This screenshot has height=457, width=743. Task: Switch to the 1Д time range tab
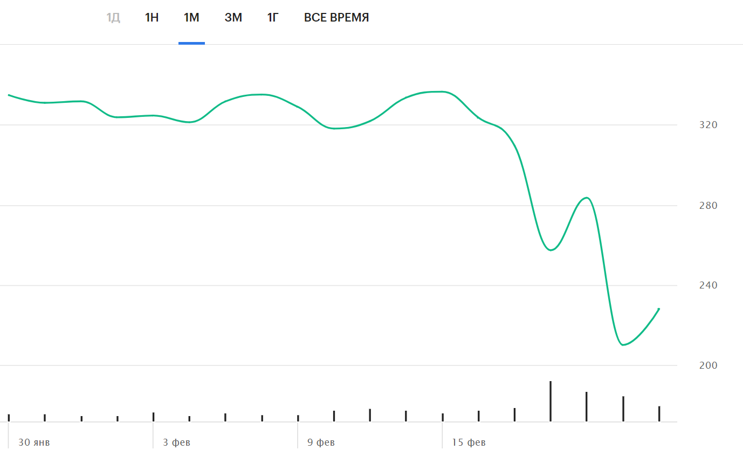click(113, 18)
